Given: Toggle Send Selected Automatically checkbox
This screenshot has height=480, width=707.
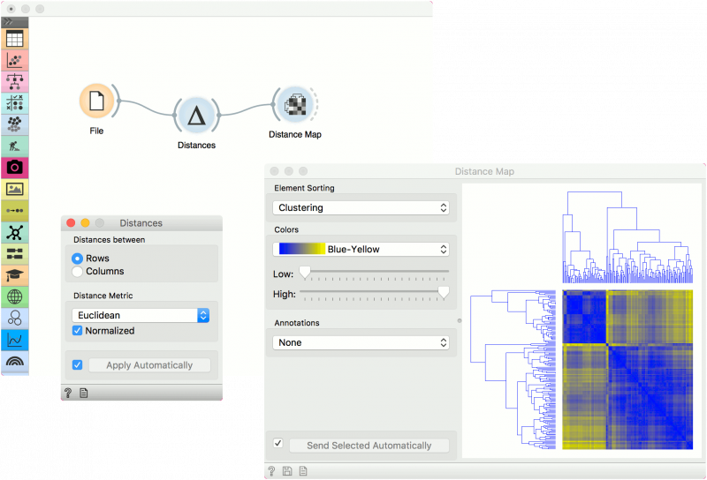Looking at the screenshot, I should [x=278, y=443].
